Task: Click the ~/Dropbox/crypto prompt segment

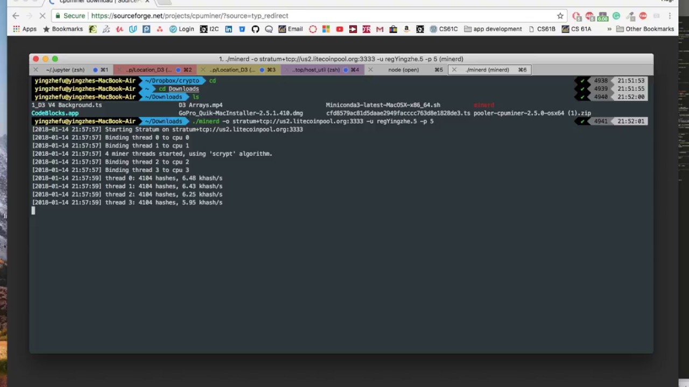Action: (172, 81)
